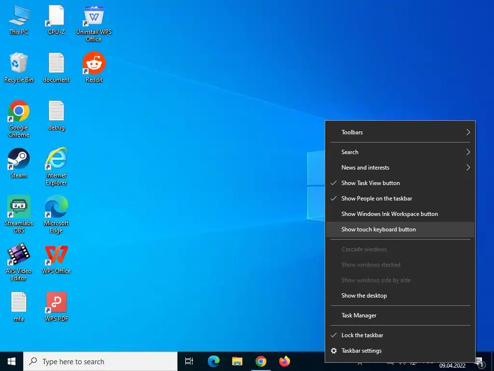
Task: Select the Streamlabs OBS shortcut
Action: tap(19, 214)
